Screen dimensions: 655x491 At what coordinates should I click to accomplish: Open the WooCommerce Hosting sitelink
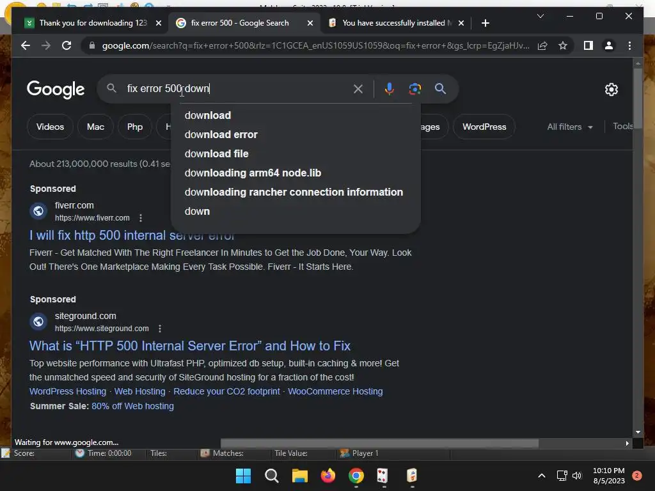(335, 392)
